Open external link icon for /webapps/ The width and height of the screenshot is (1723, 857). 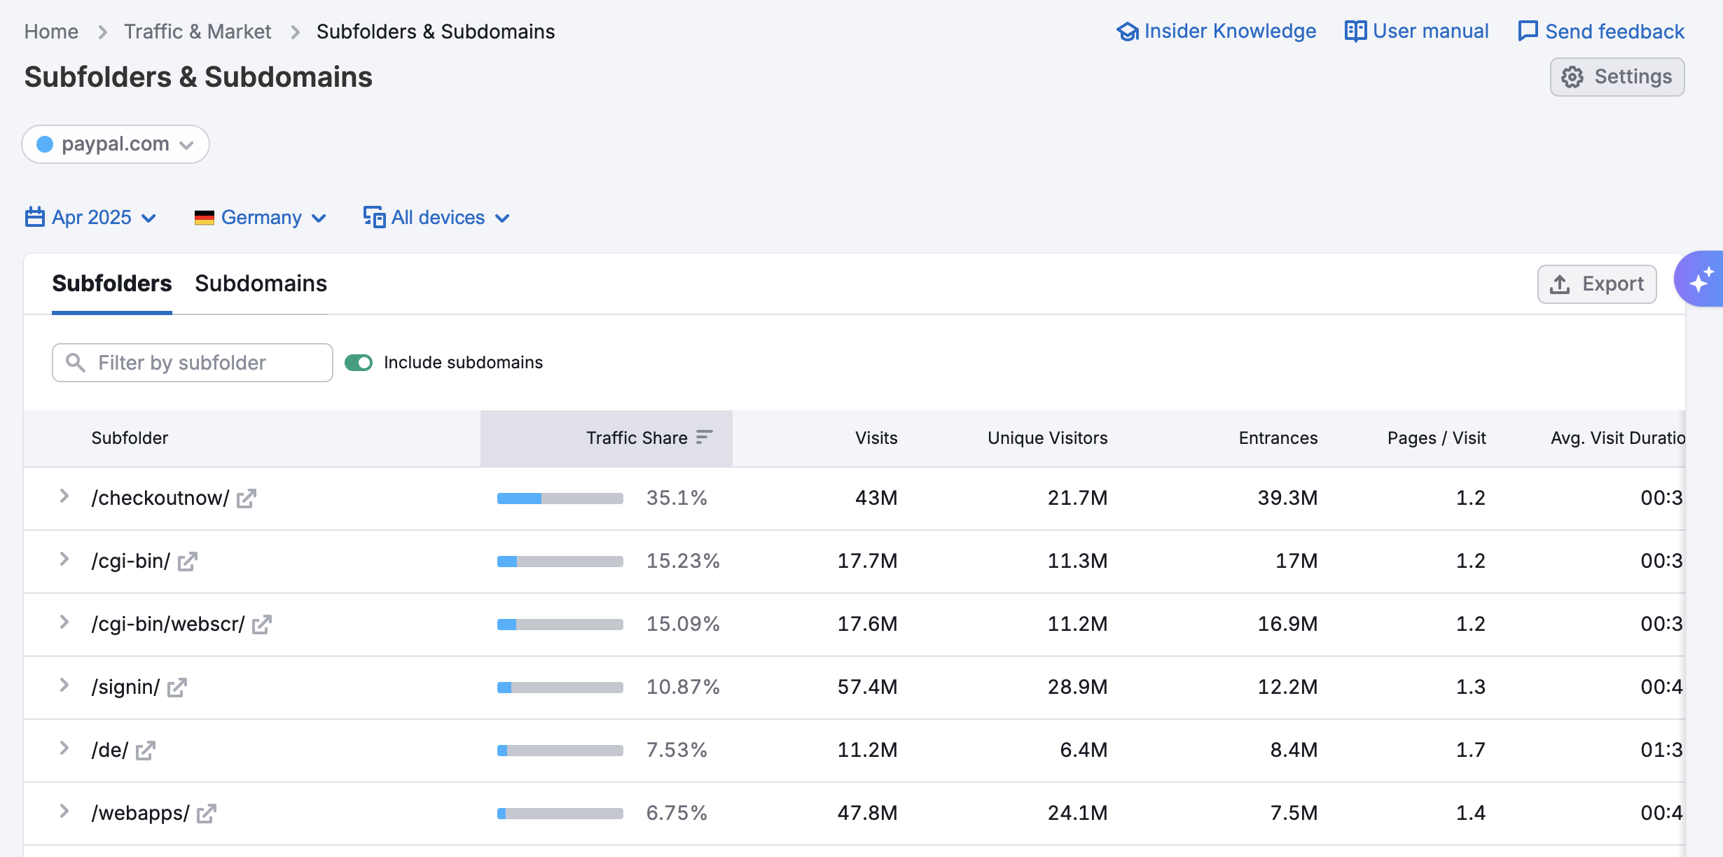coord(206,813)
